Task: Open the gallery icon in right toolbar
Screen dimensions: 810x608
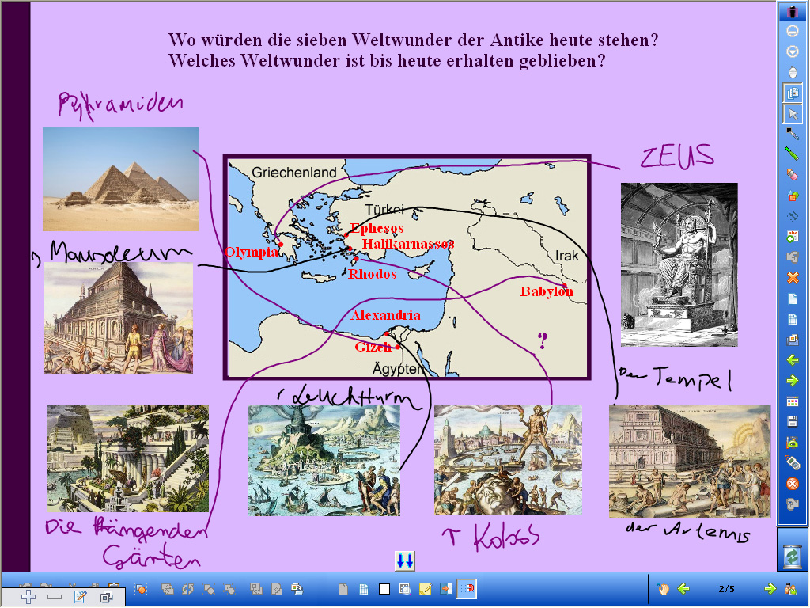Action: (x=793, y=340)
